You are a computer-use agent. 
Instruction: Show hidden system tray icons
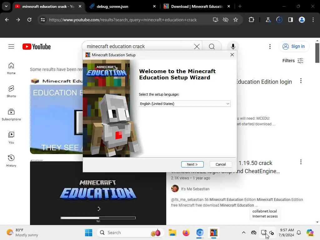point(244,232)
